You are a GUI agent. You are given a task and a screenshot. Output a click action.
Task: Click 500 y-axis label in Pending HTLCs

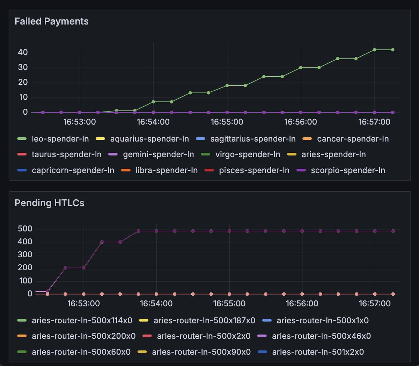(25, 229)
